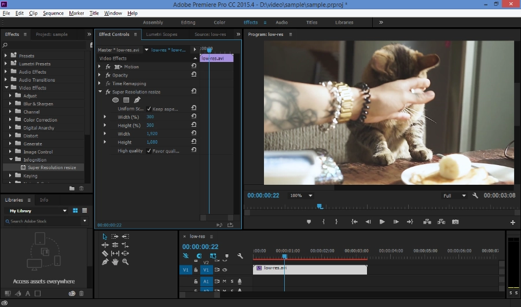
Task: Add Marker in Program monitor
Action: click(x=309, y=222)
